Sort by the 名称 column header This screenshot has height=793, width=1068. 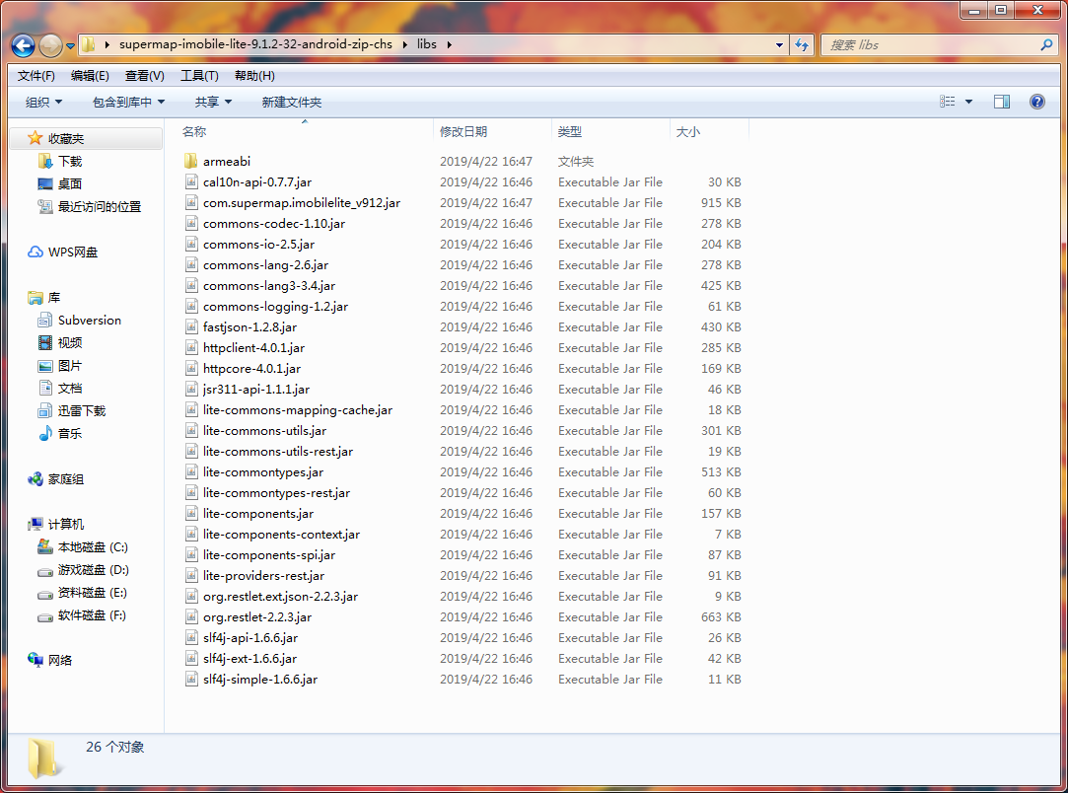click(x=305, y=131)
